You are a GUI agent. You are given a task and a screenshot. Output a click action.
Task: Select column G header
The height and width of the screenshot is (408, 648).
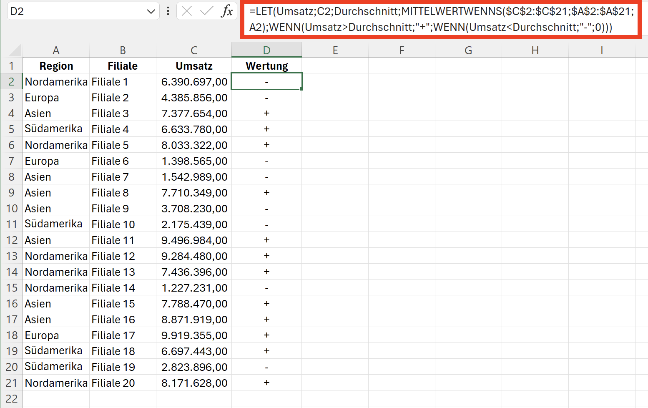click(x=468, y=50)
